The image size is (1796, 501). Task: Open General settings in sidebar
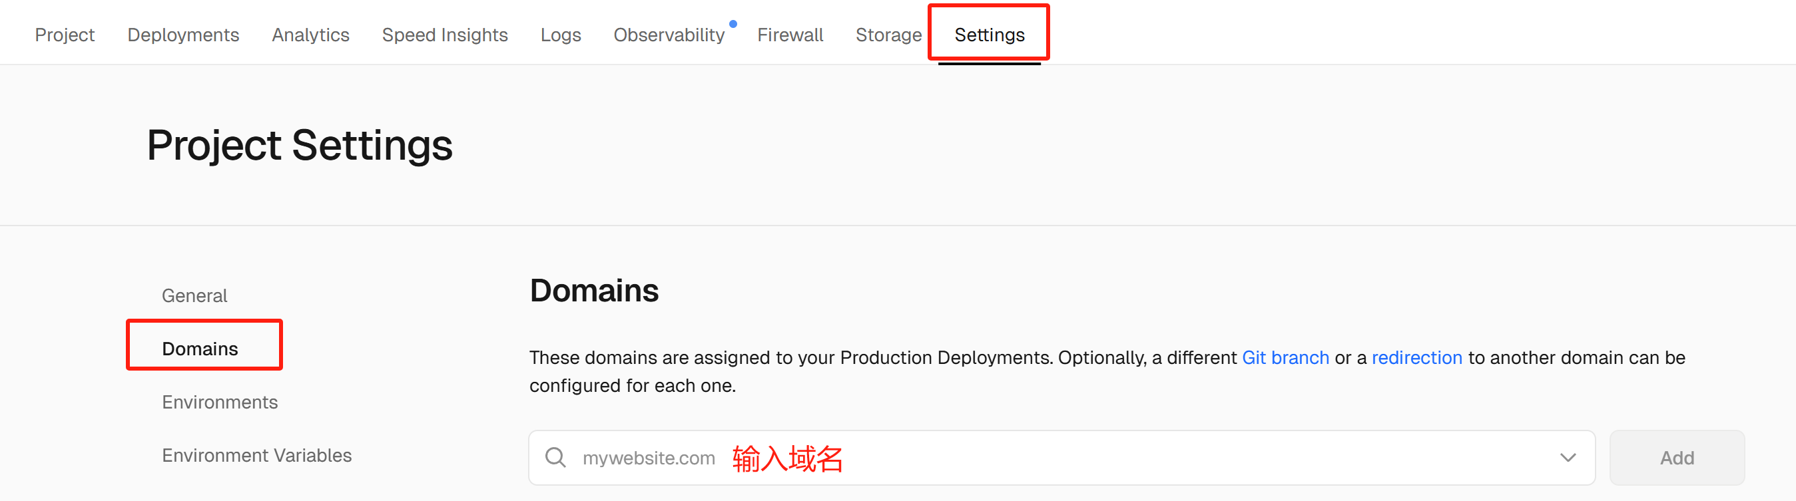coord(194,295)
